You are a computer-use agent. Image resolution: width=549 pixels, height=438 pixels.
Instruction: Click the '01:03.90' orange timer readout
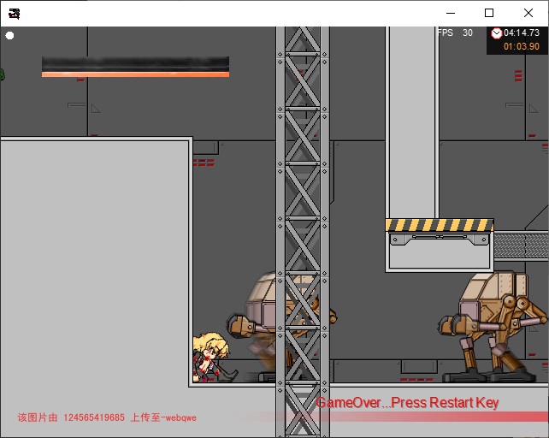coord(522,46)
